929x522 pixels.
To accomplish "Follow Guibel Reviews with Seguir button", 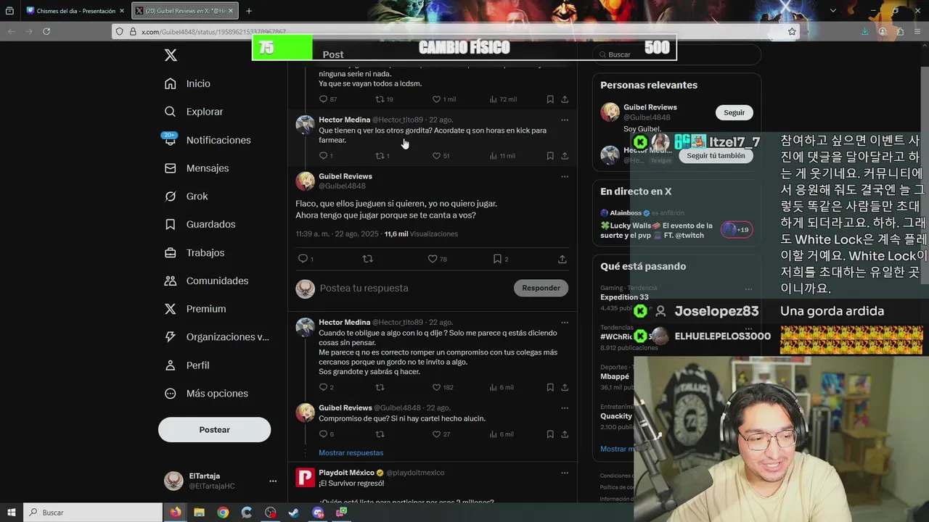I will tap(734, 112).
